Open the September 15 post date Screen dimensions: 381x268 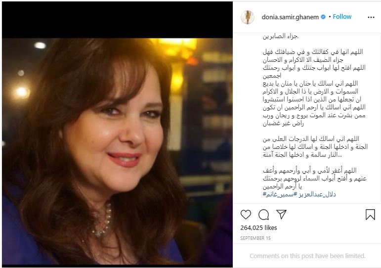coord(255,238)
